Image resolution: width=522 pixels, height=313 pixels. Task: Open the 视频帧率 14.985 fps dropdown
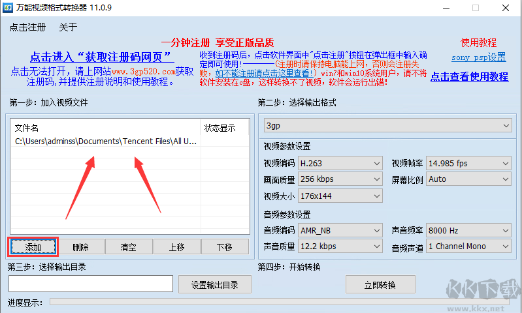[x=468, y=164]
